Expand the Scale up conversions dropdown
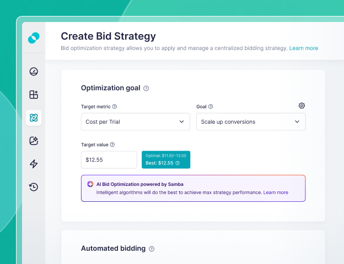 pos(251,122)
